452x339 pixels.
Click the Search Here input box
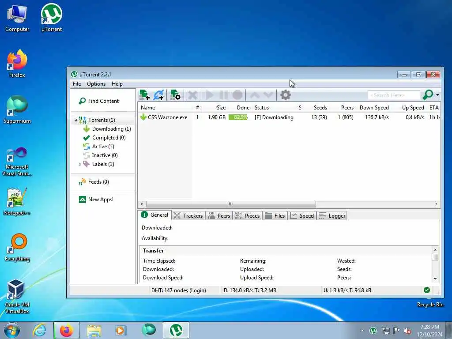[394, 95]
